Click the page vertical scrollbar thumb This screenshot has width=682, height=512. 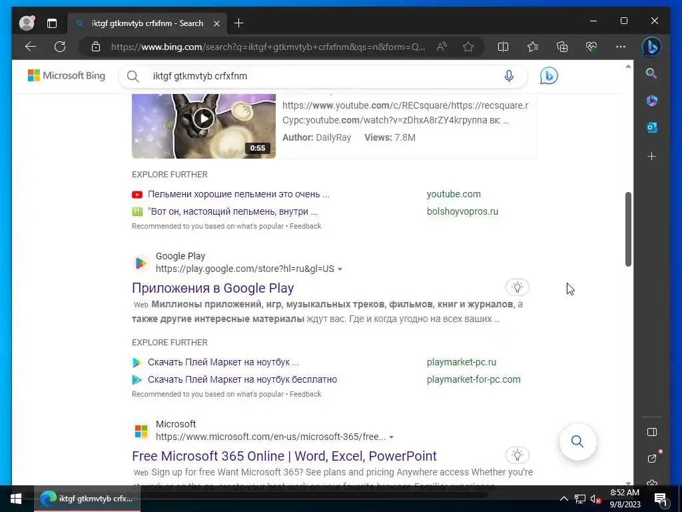point(628,229)
